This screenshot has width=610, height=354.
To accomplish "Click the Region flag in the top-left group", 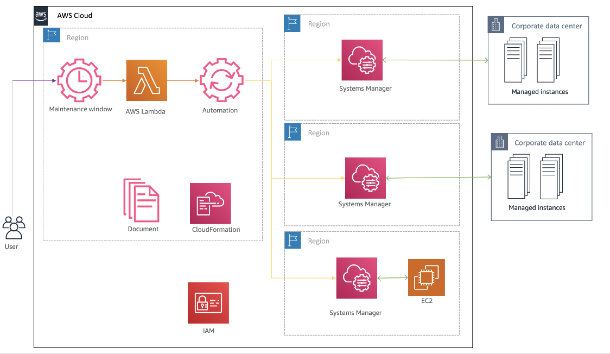I will 52,35.
